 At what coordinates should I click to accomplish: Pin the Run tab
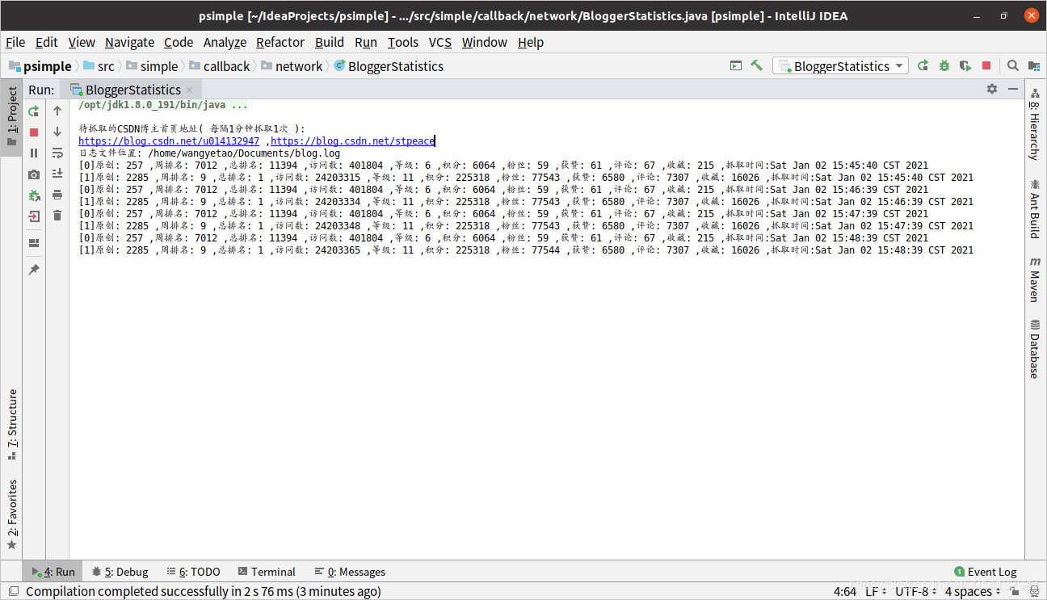[x=34, y=270]
